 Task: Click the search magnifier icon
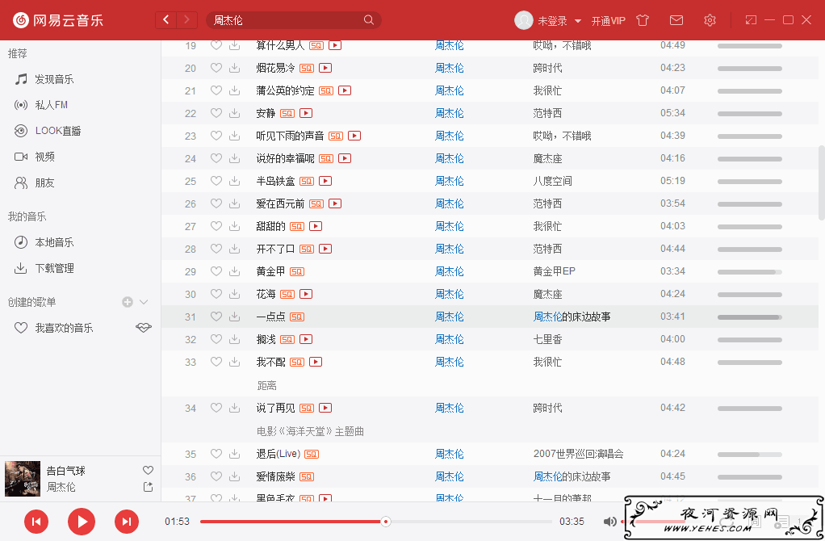(369, 20)
